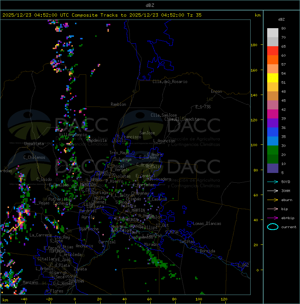Click the '48' value on dBZ scale
Image resolution: width=300 pixels, height=304 pixels.
click(283, 91)
